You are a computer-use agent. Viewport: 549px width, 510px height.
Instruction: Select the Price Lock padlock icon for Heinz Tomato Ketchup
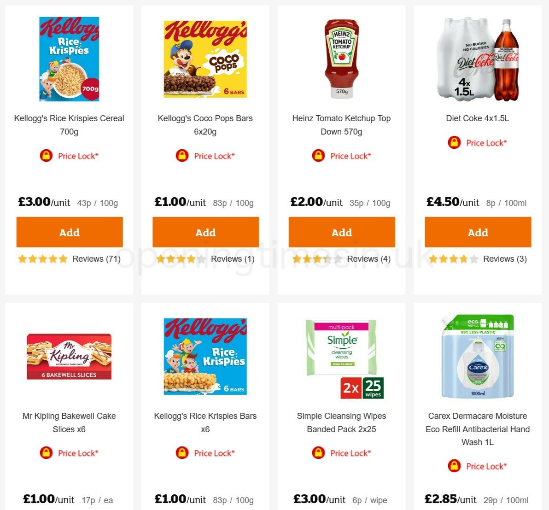click(x=318, y=156)
